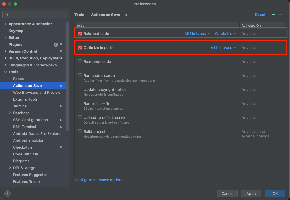The width and height of the screenshot is (290, 200).
Task: Click project icon on SSH Terminal row
Action: pos(61,127)
